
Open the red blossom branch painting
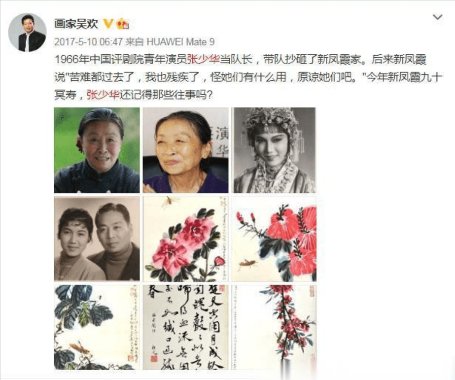coord(274,327)
